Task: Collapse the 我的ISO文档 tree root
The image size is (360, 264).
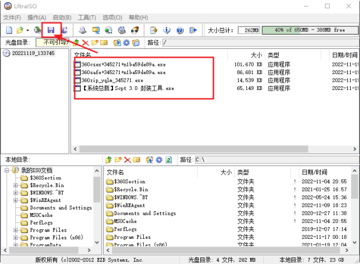Action: click(x=7, y=170)
